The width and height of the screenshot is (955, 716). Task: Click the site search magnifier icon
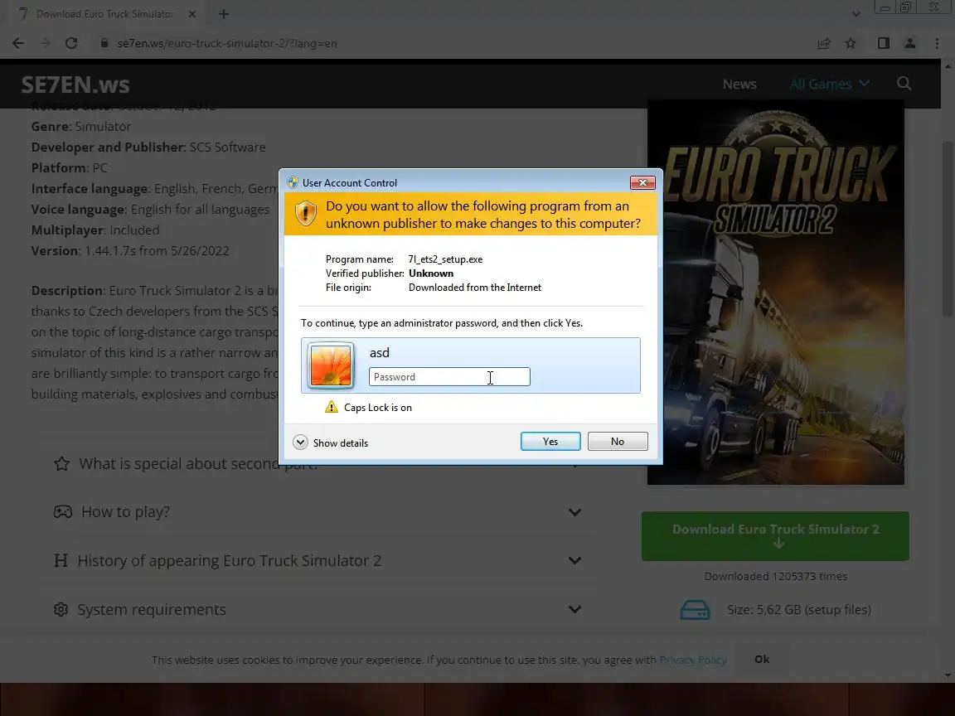(904, 84)
